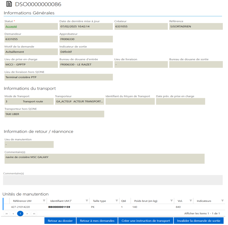The image size is (228, 225).
Task: Click Retour au dossier button
Action: (x=60, y=221)
